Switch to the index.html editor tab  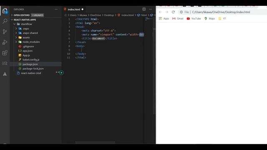click(74, 9)
